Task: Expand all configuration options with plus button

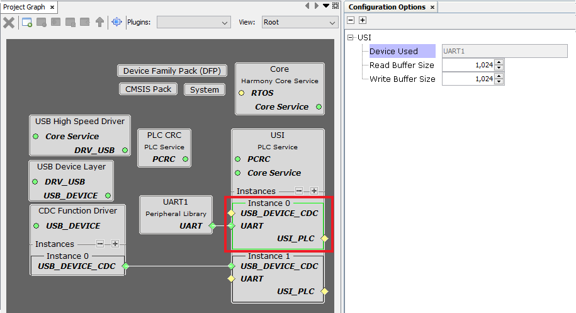Action: 362,20
